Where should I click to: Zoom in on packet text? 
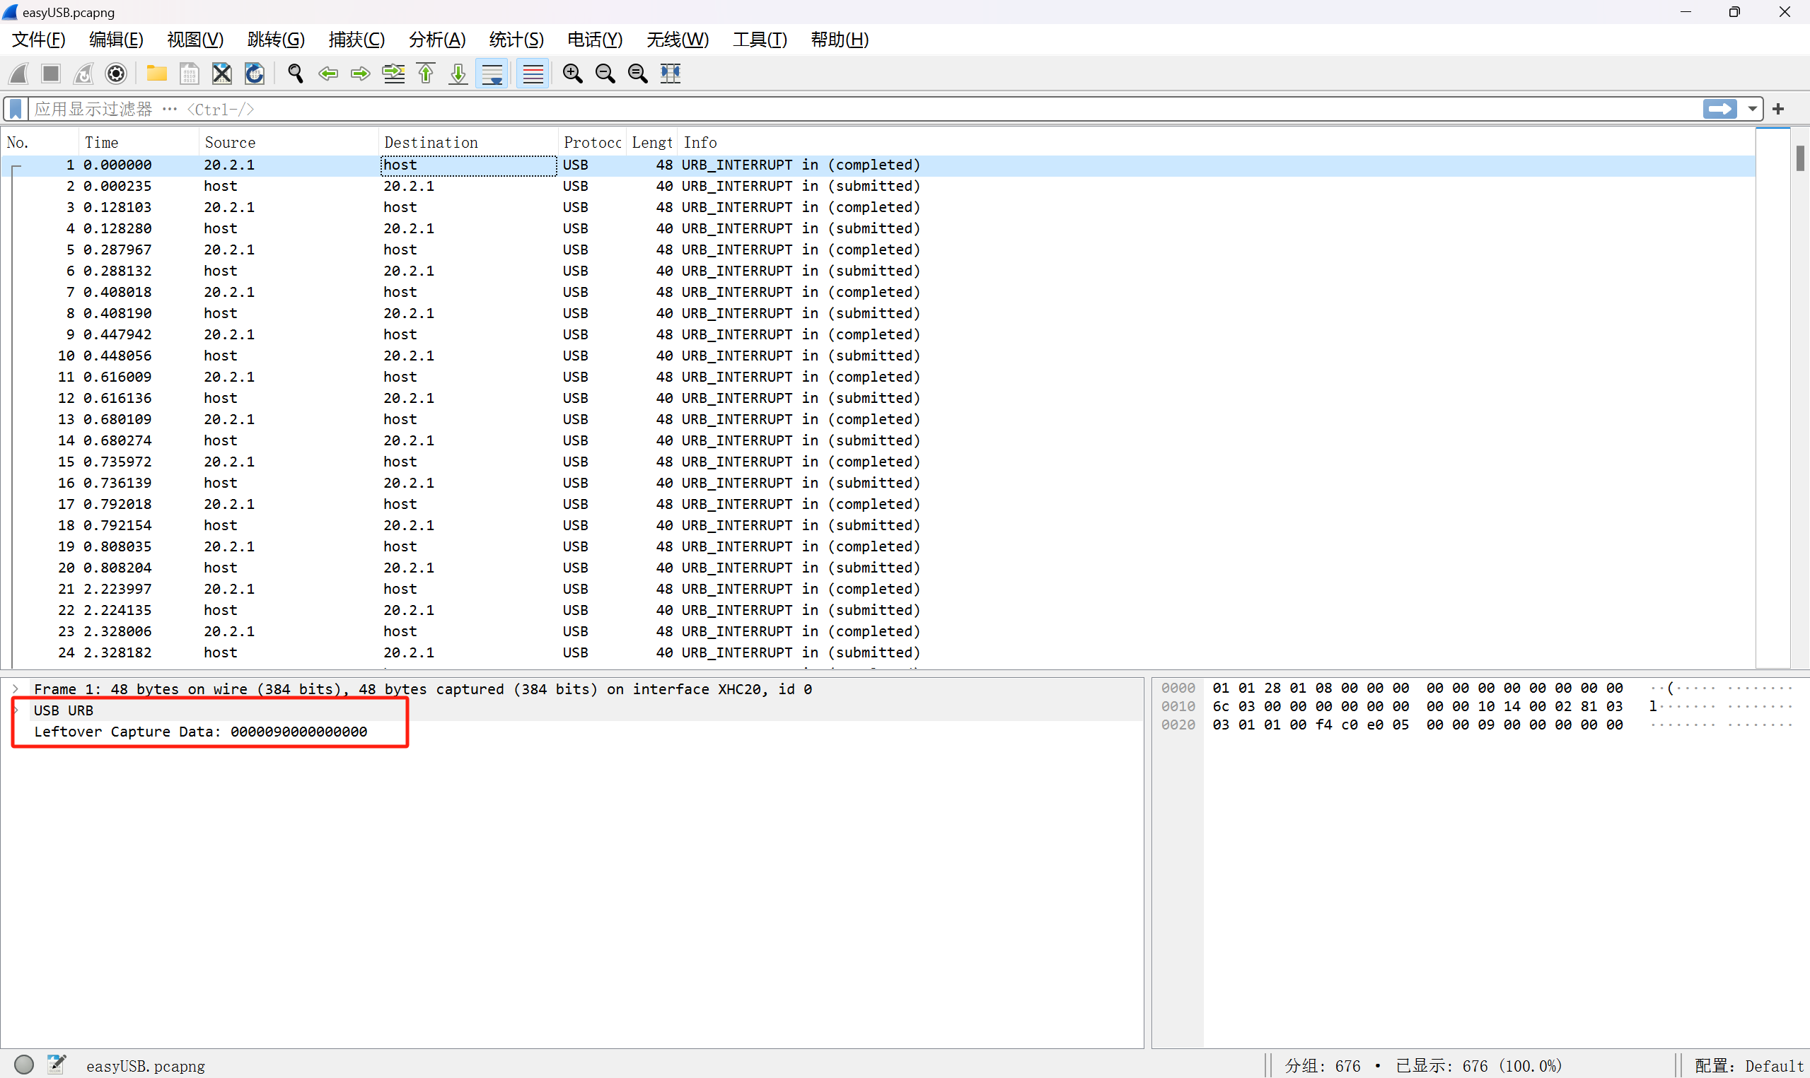573,74
